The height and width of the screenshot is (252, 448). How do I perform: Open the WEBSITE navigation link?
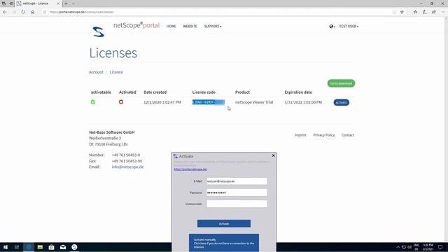click(x=190, y=27)
